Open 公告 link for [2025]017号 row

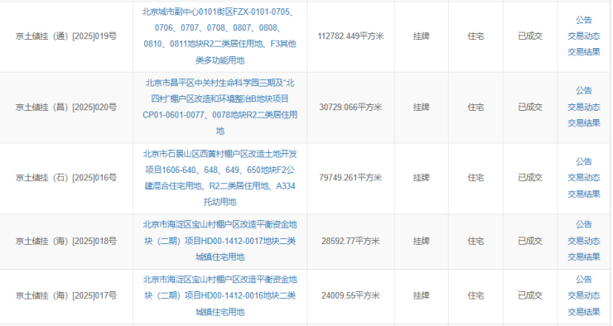click(x=584, y=280)
